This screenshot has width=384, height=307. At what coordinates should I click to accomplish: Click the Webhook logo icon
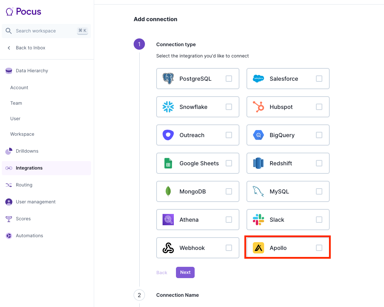tap(168, 248)
